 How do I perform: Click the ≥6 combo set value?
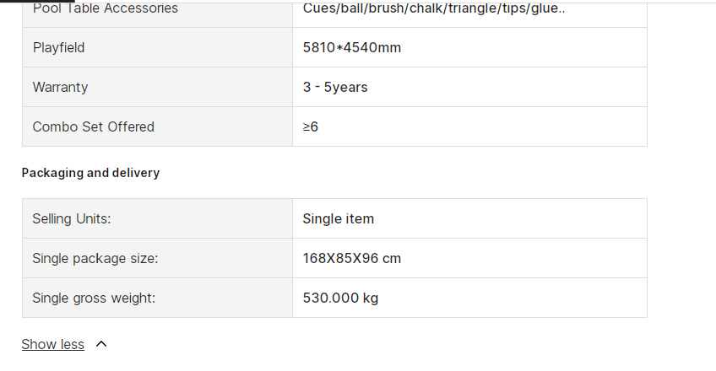[x=311, y=126]
